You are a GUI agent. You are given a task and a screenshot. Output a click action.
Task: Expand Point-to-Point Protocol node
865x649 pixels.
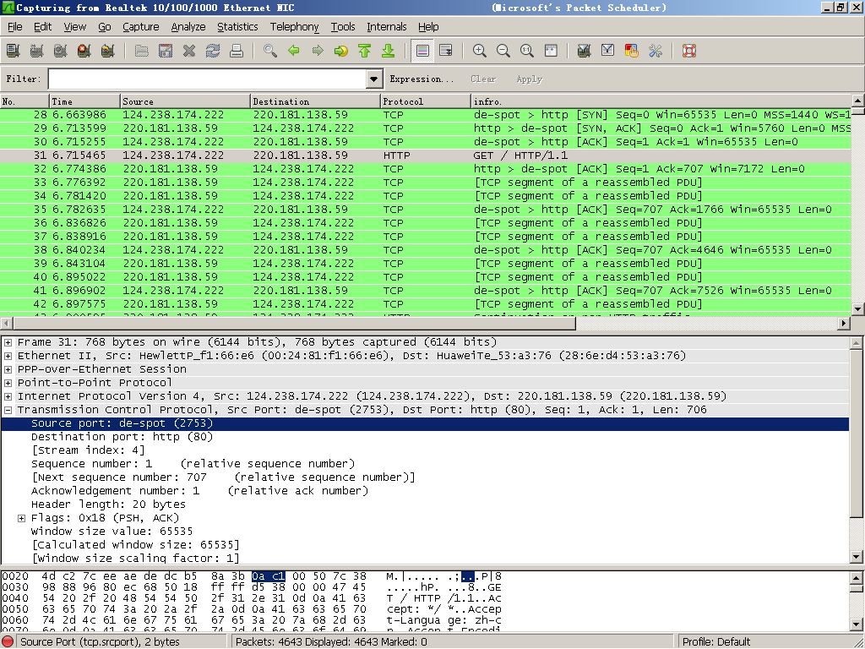point(8,383)
